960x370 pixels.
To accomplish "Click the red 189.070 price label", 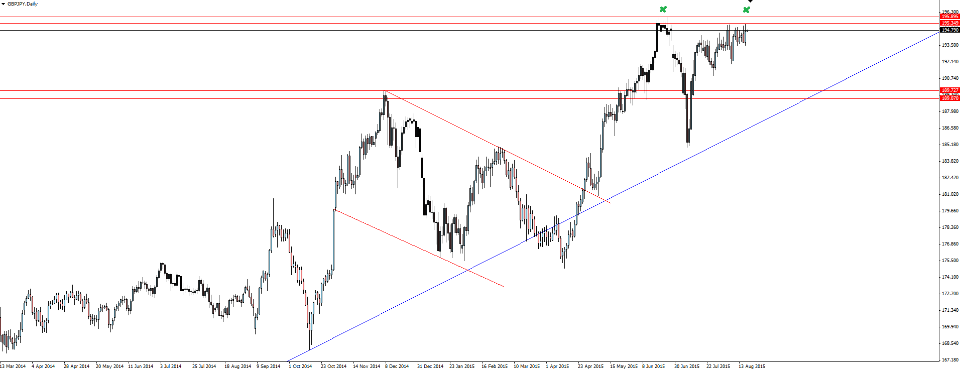I will pyautogui.click(x=949, y=98).
